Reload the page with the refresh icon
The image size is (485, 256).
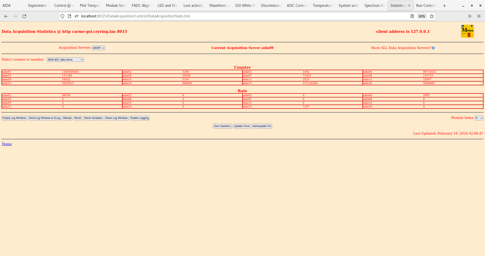(x=24, y=16)
